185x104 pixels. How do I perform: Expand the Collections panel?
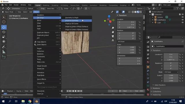tap(157, 92)
